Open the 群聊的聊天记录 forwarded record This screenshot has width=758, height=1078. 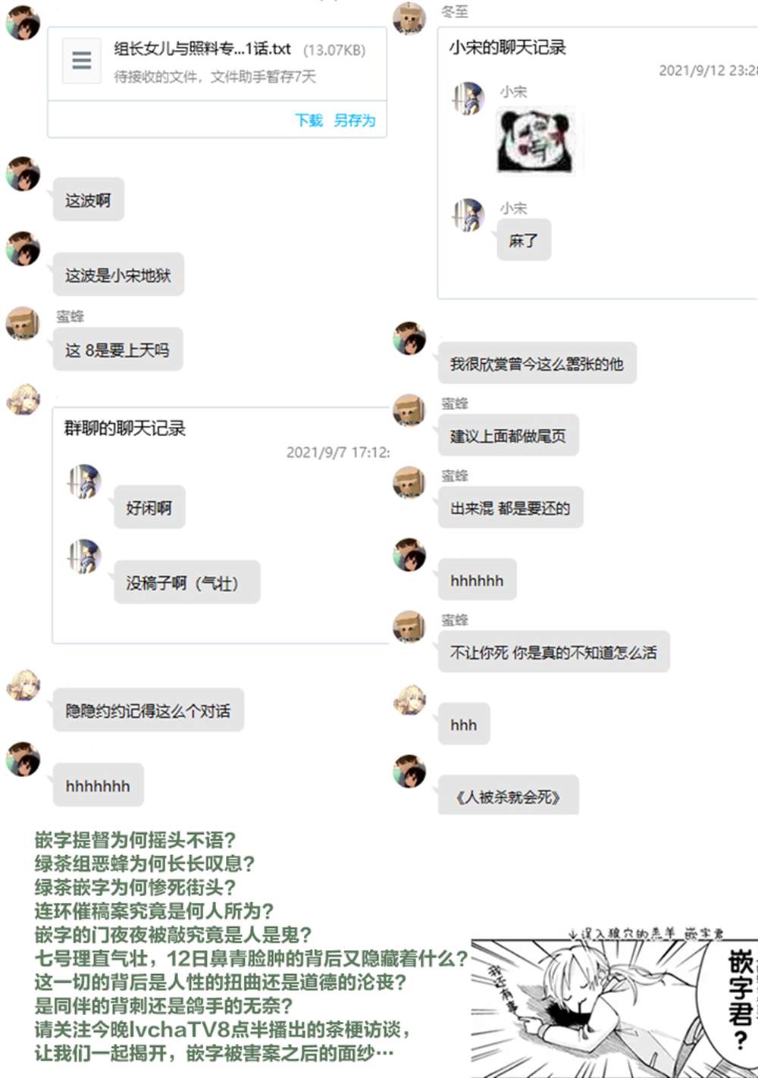(221, 525)
